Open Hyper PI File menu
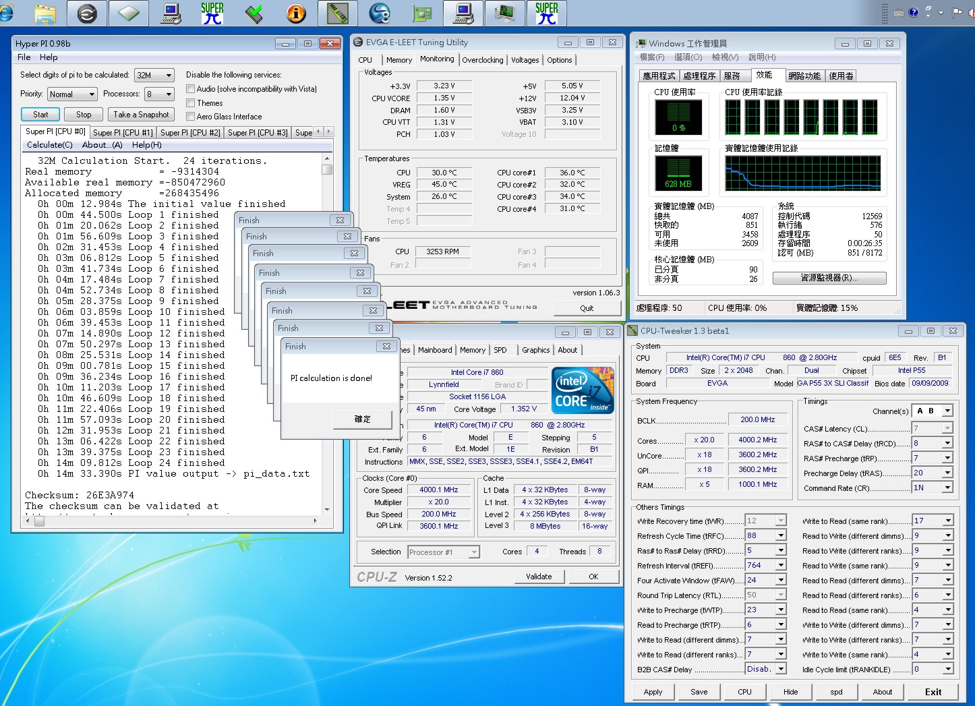Viewport: 975px width, 706px height. (24, 57)
